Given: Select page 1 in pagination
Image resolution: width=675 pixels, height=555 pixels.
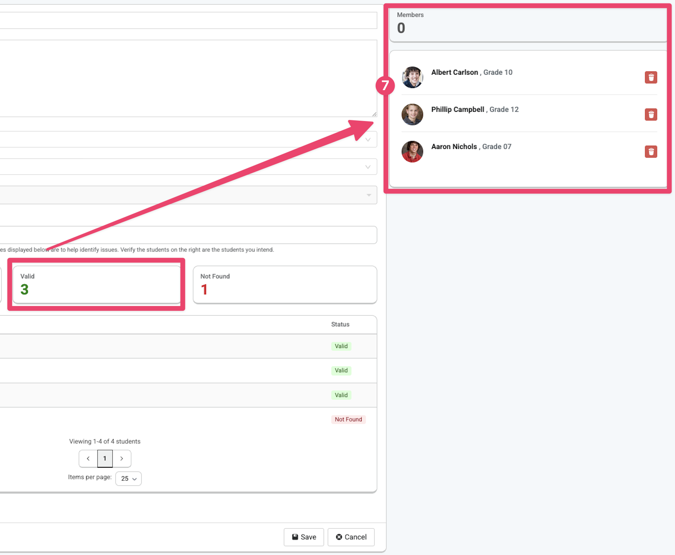Looking at the screenshot, I should click(105, 458).
